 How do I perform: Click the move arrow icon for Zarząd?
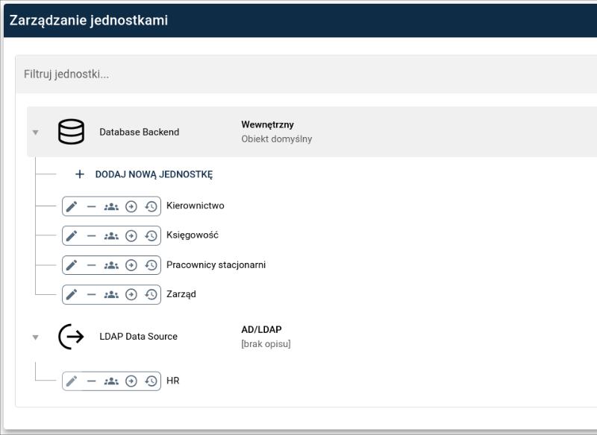tap(131, 294)
